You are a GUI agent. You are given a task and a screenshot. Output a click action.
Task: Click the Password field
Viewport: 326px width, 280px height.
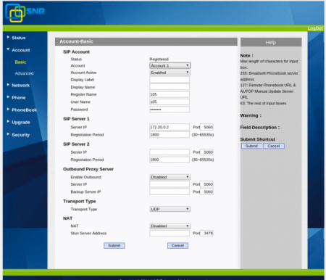170,110
